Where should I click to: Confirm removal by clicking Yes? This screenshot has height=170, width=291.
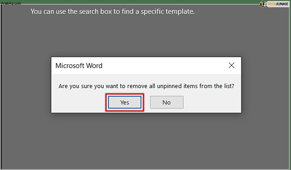[125, 102]
